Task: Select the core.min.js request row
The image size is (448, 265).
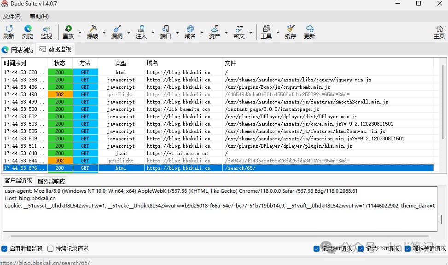Action: [218, 124]
